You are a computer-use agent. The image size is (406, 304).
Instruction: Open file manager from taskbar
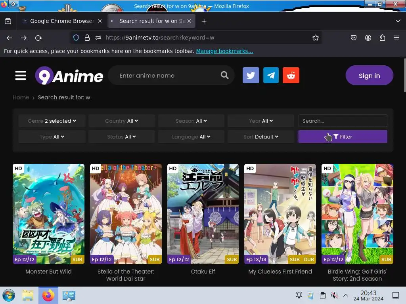tap(28, 295)
